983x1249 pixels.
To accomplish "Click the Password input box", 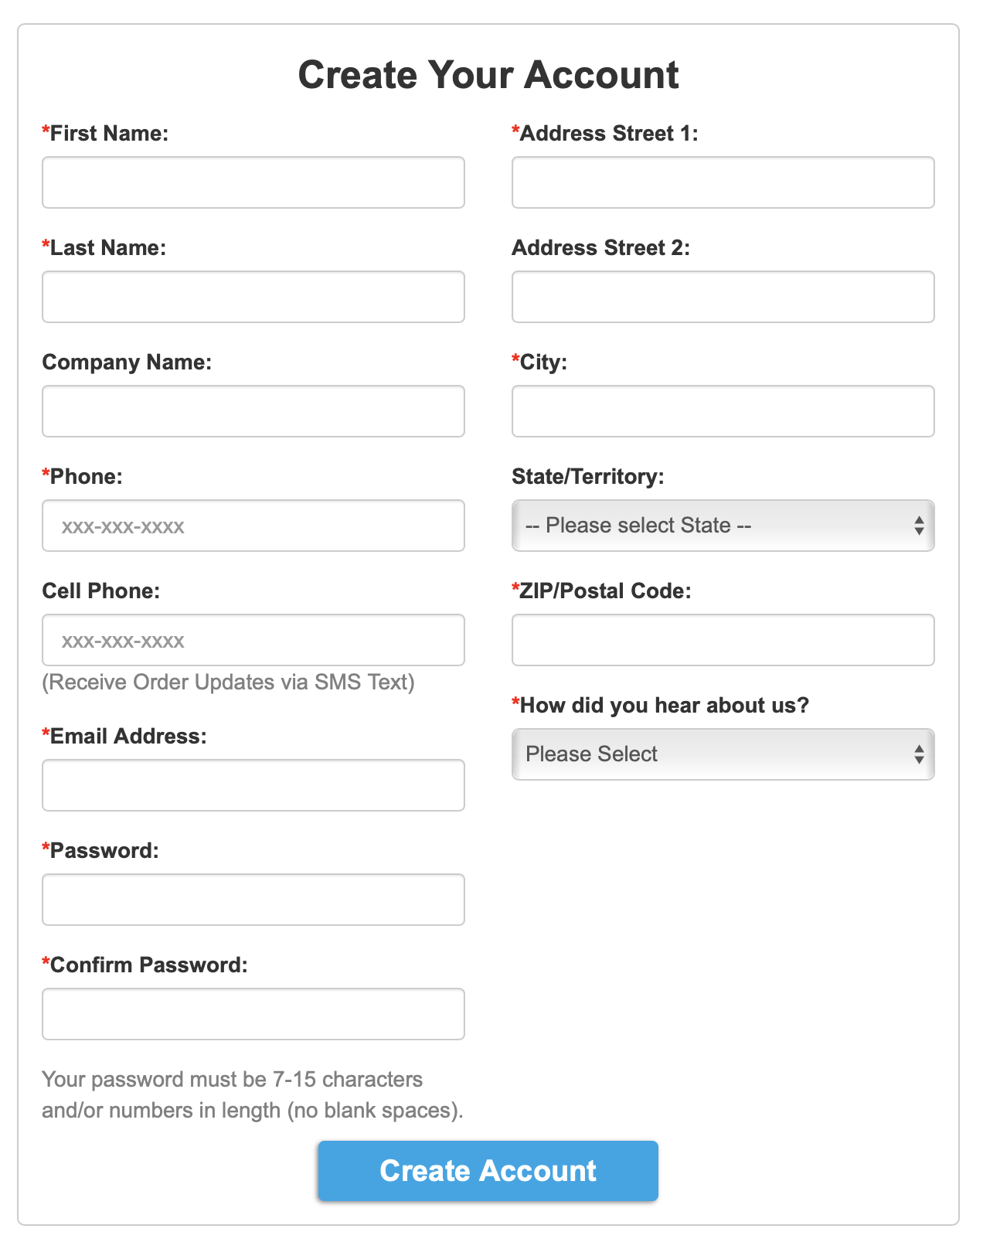I will [x=253, y=900].
